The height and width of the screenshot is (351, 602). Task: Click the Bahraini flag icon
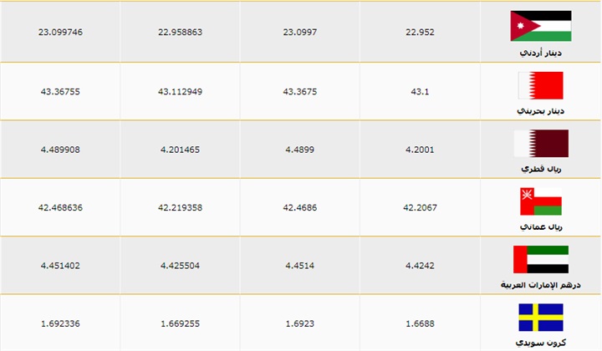coord(541,84)
